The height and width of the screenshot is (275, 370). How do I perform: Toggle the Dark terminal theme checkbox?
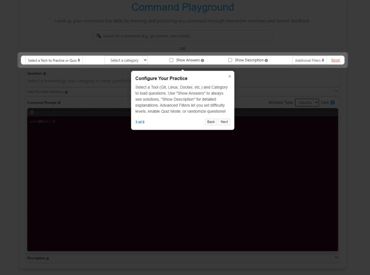pyautogui.click(x=332, y=103)
